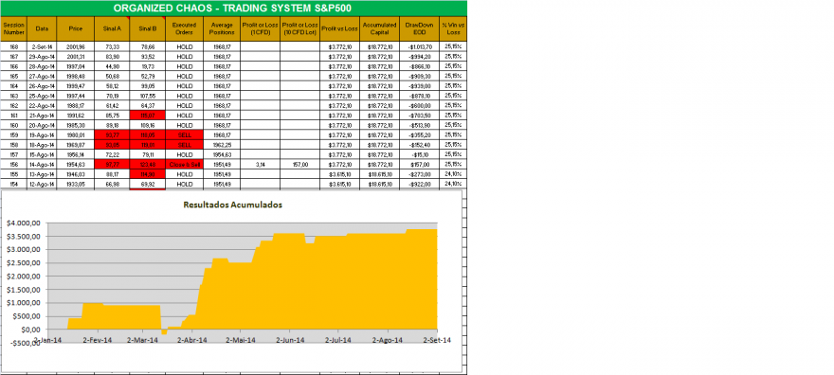Select the red Sinal A cell '97,77'
The height and width of the screenshot is (375, 834).
112,165
